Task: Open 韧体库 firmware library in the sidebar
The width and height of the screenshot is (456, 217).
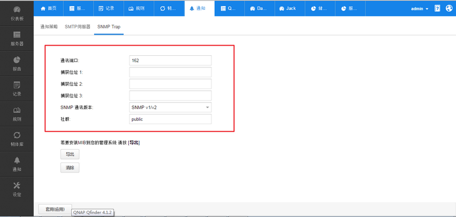Action: [x=17, y=139]
